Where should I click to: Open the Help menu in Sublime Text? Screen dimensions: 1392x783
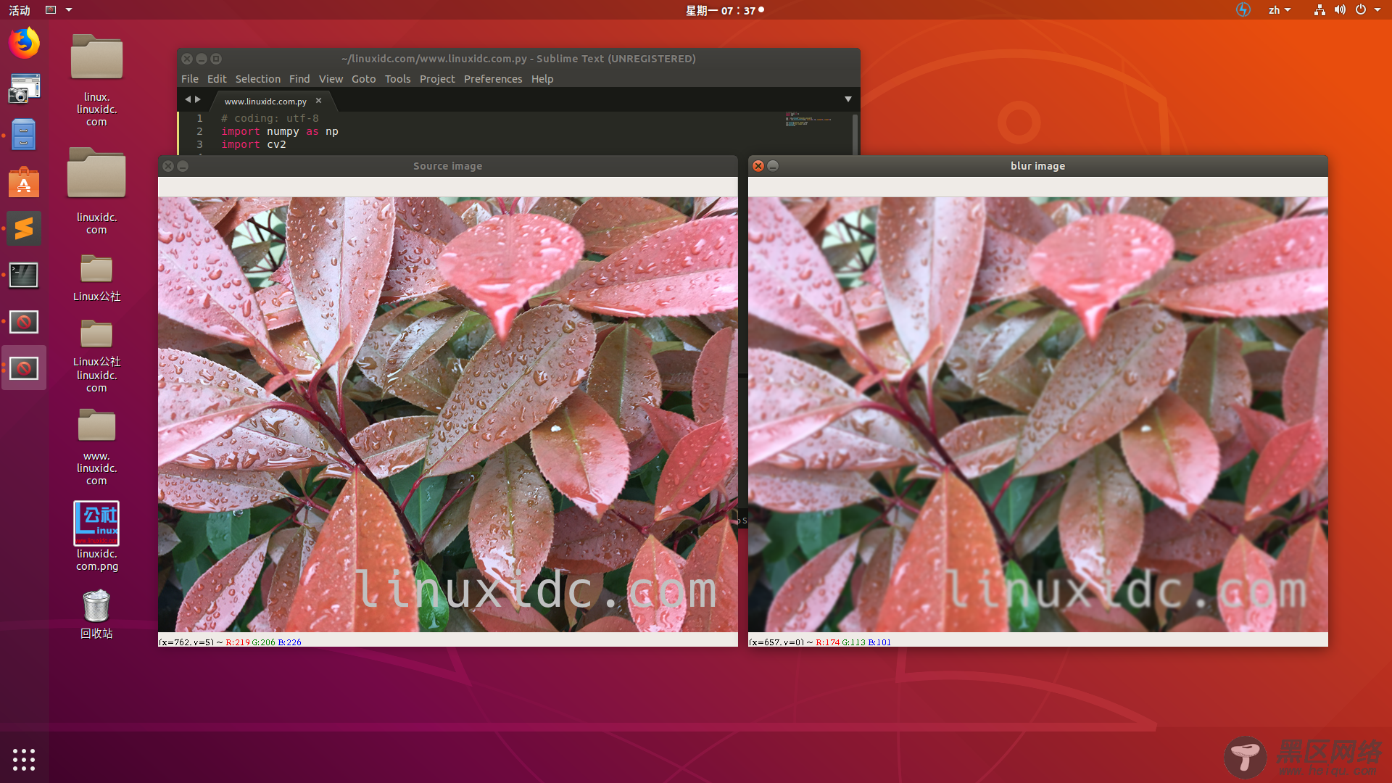542,79
